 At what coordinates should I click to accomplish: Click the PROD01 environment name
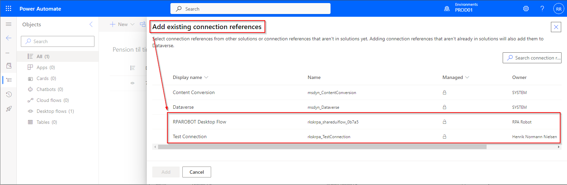coord(464,10)
